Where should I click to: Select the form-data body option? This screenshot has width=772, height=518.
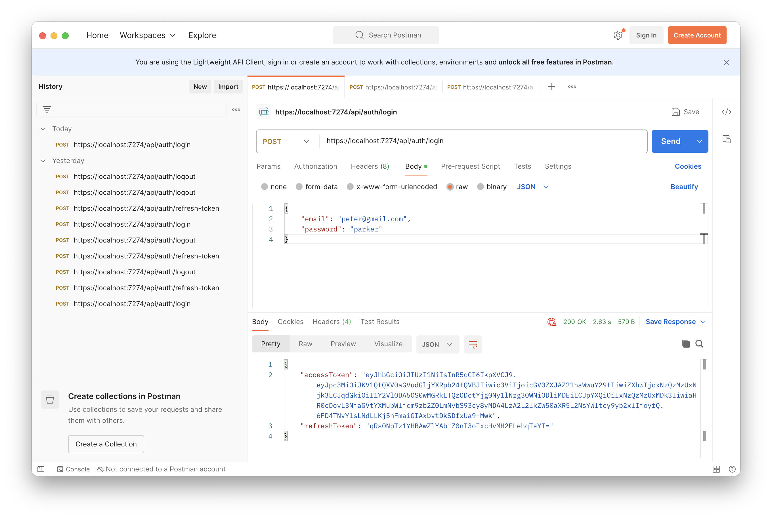299,187
